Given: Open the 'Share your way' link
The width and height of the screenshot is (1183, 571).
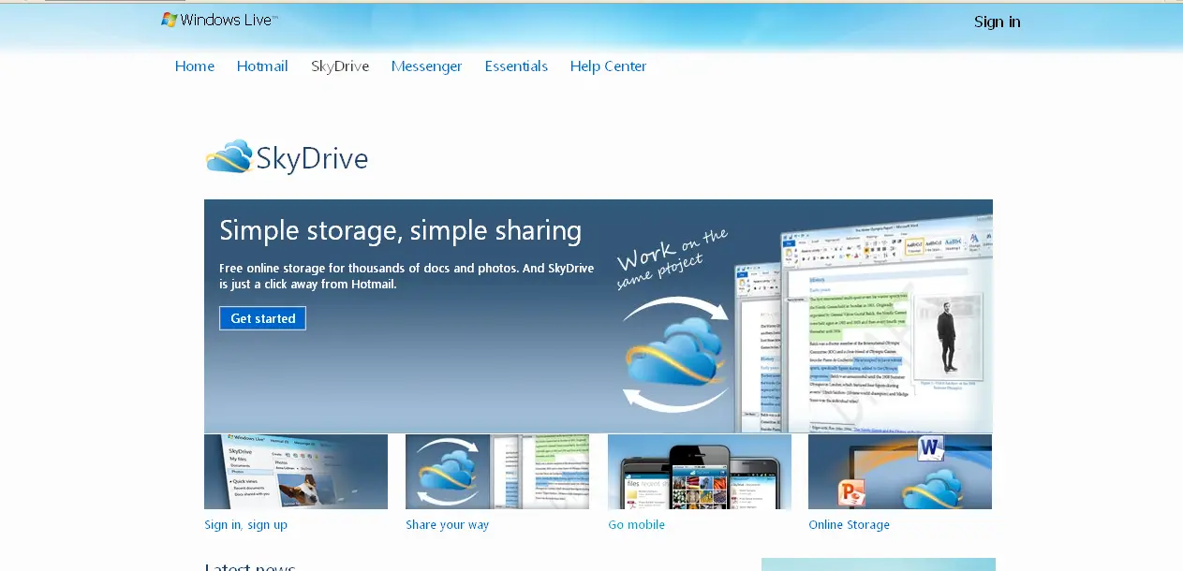Looking at the screenshot, I should click(448, 525).
